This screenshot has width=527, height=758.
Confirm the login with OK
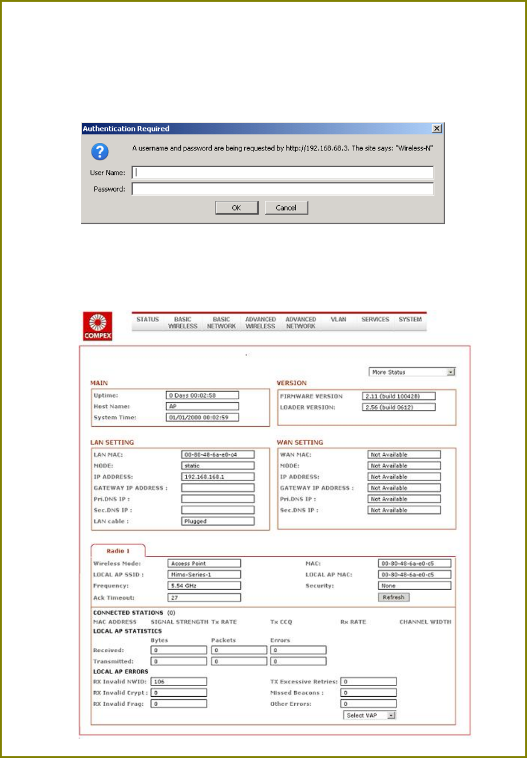coord(236,208)
